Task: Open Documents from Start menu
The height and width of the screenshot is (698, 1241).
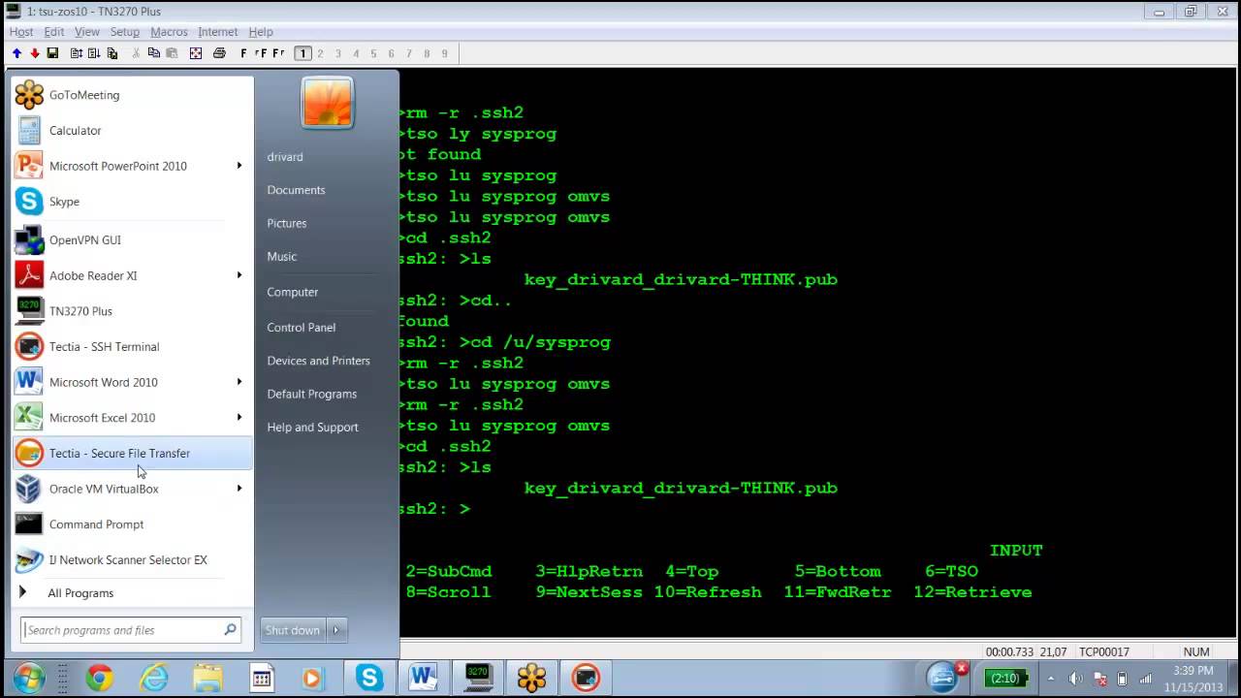Action: click(x=296, y=190)
